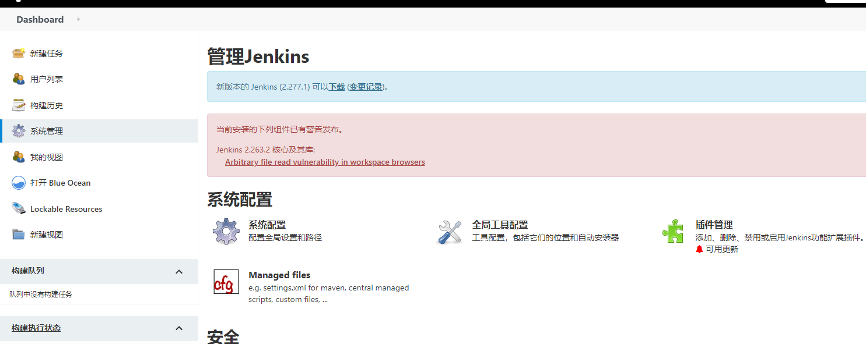Click the 构建队列 header label

click(x=28, y=271)
